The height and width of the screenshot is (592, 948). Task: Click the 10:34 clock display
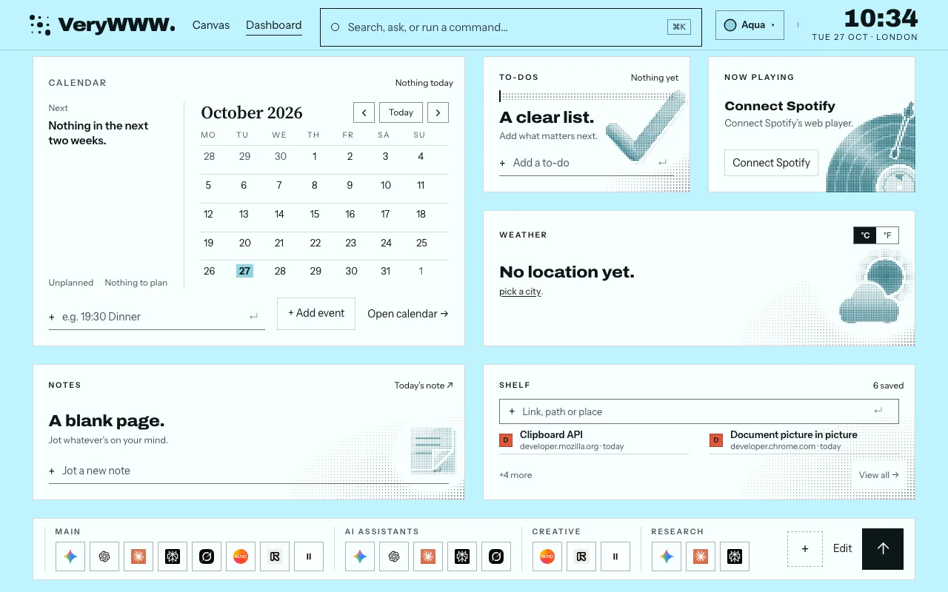tap(881, 18)
